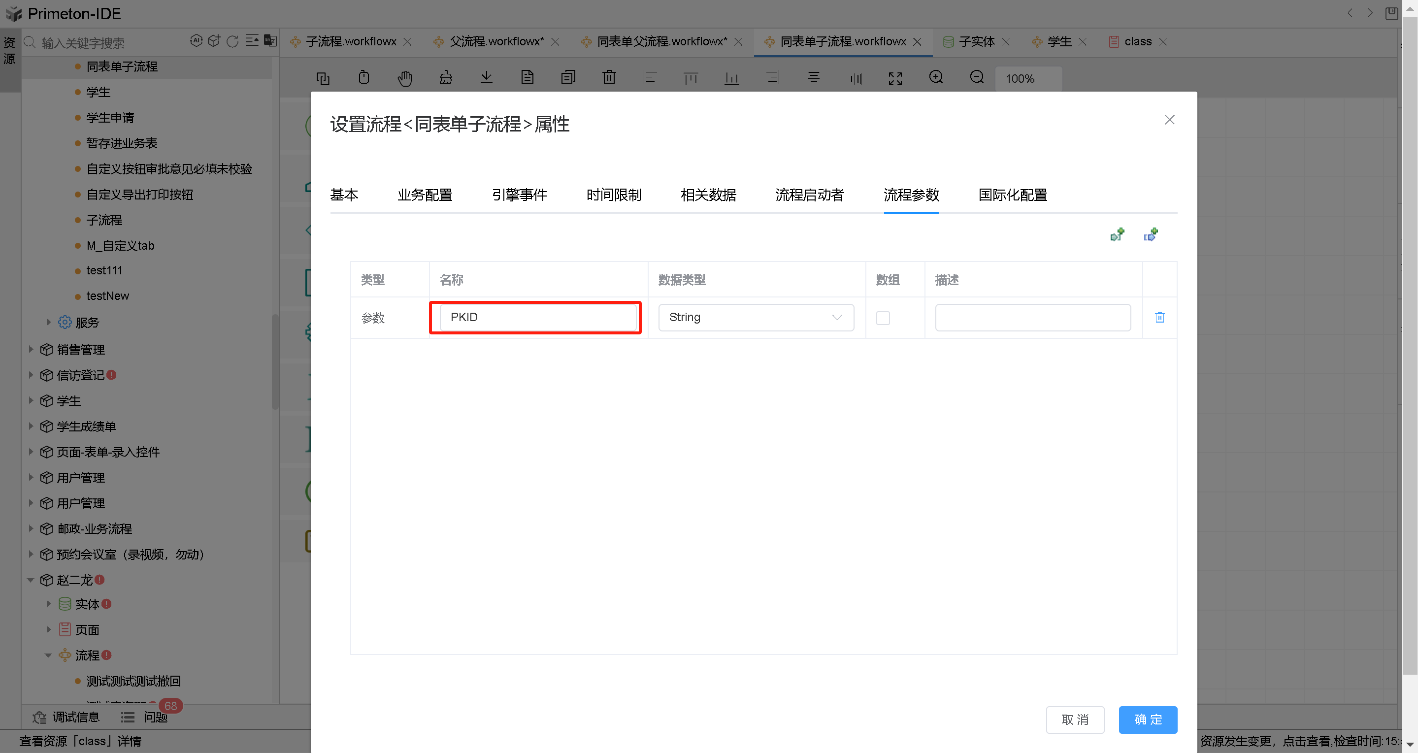
Task: Expand the 销售管理 tree node
Action: coord(31,349)
